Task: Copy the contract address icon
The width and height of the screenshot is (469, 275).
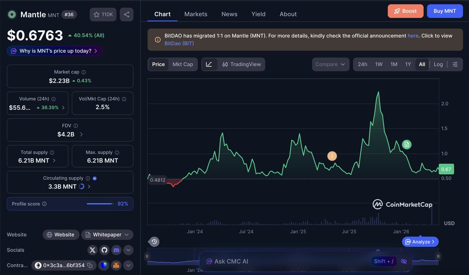Action: click(x=90, y=266)
